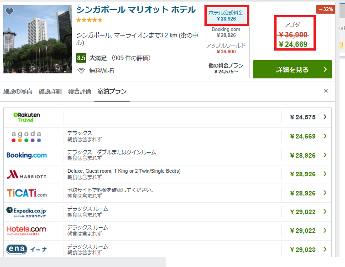This screenshot has width=345, height=267.
Task: Click the Rakuten Travel logo
Action: click(x=26, y=118)
